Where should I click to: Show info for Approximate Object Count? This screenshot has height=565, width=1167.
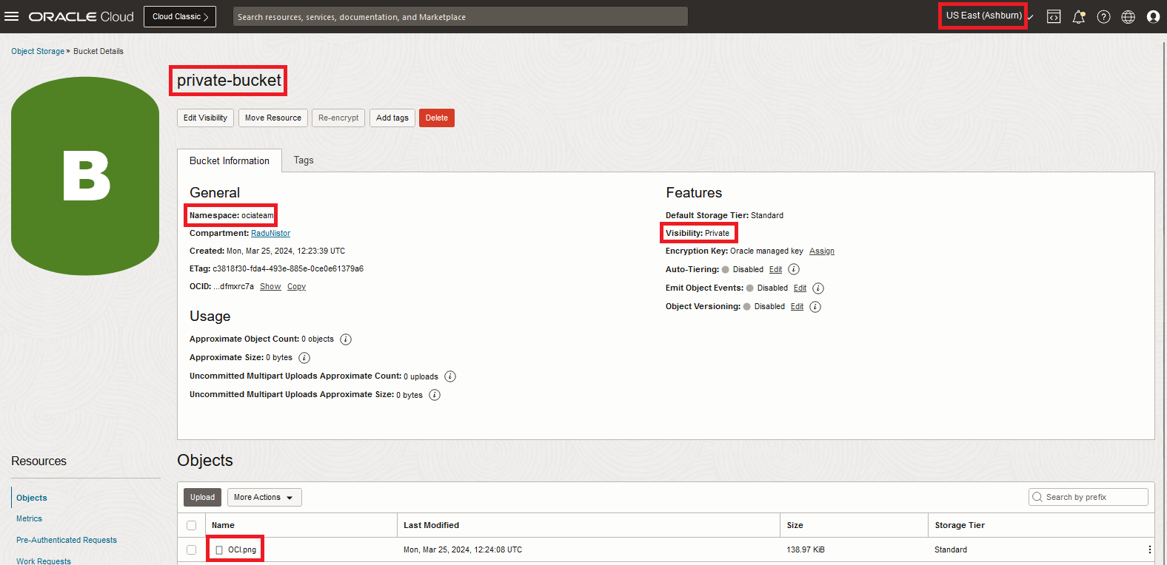(346, 339)
